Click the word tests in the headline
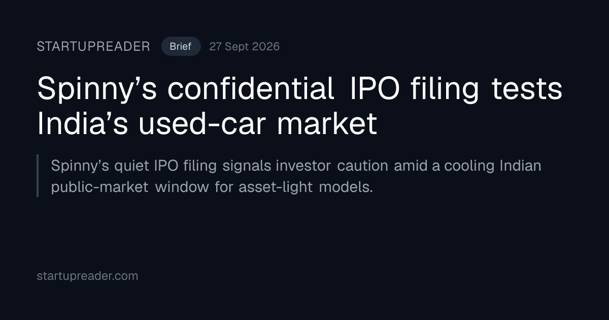Screen dimensions: 609x320 click(527, 90)
